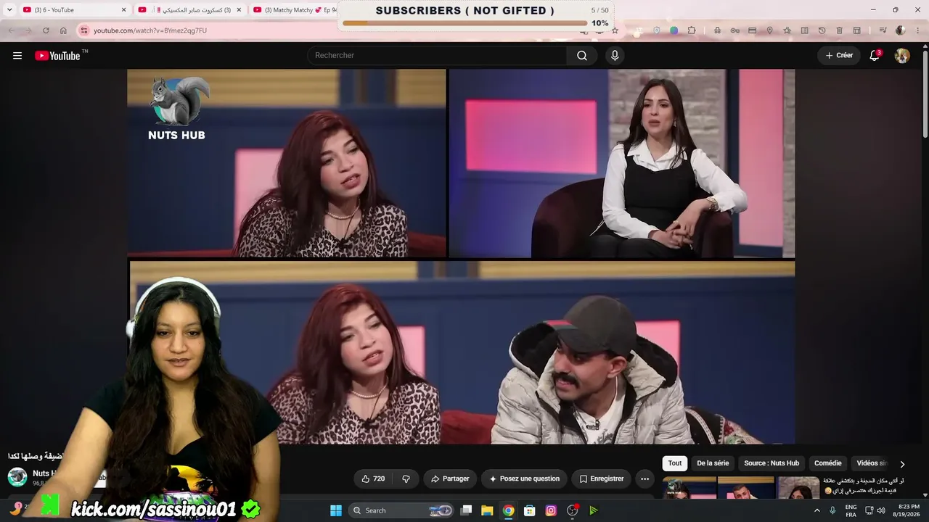Dislike the video with thumbs down
Viewport: 929px width, 522px height.
(x=406, y=478)
